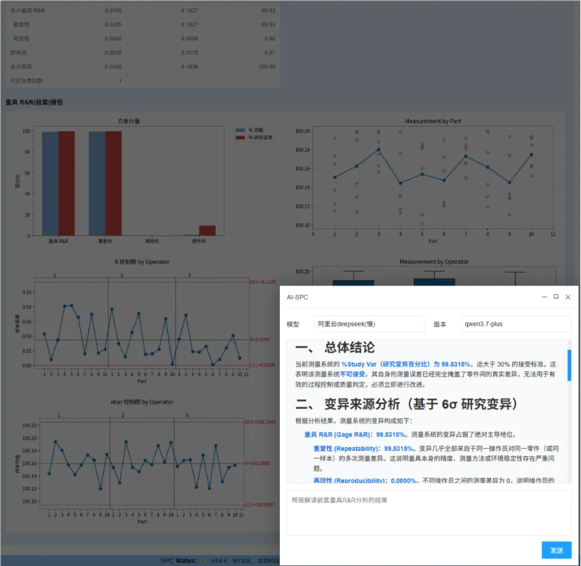Click the 重复性 (Repeatability) blue text
581x566 pixels.
pos(345,448)
